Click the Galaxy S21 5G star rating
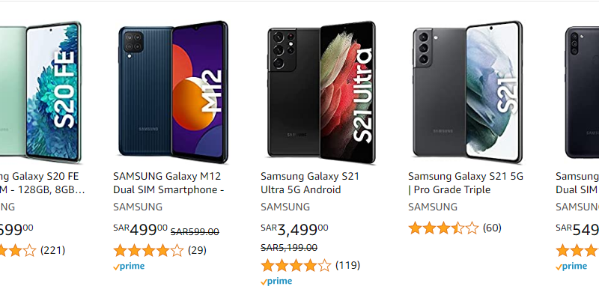The height and width of the screenshot is (295, 599). pos(443,228)
